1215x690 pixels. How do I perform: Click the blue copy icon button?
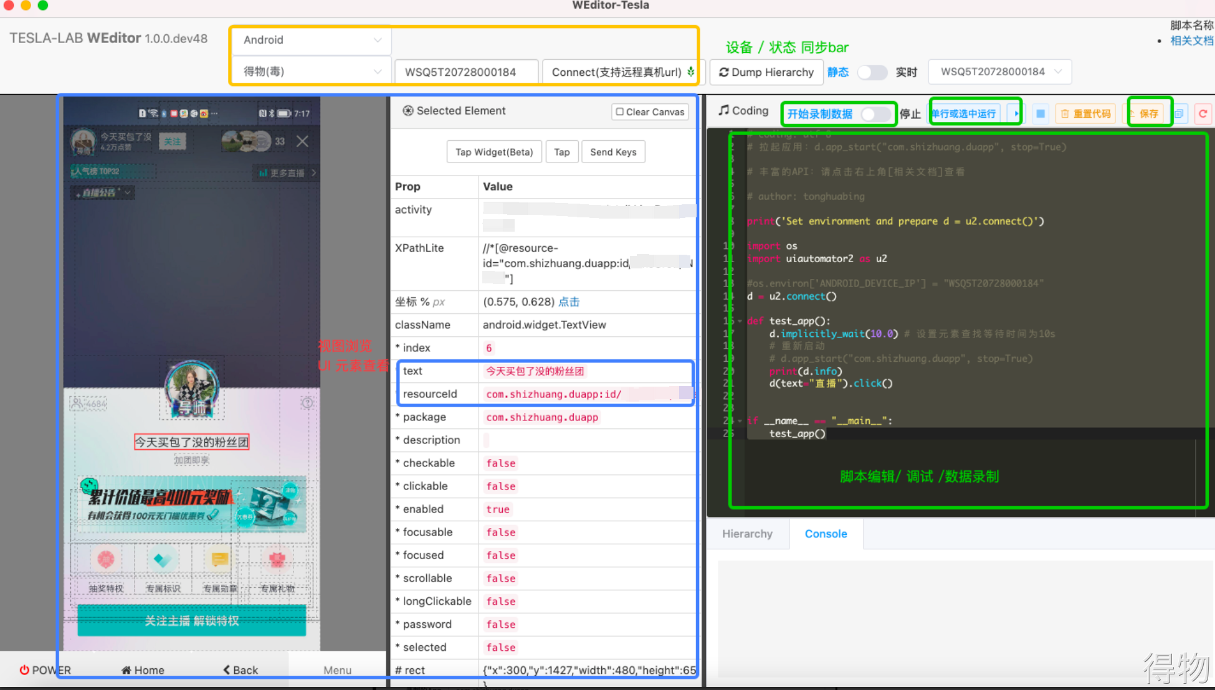[x=1179, y=113]
